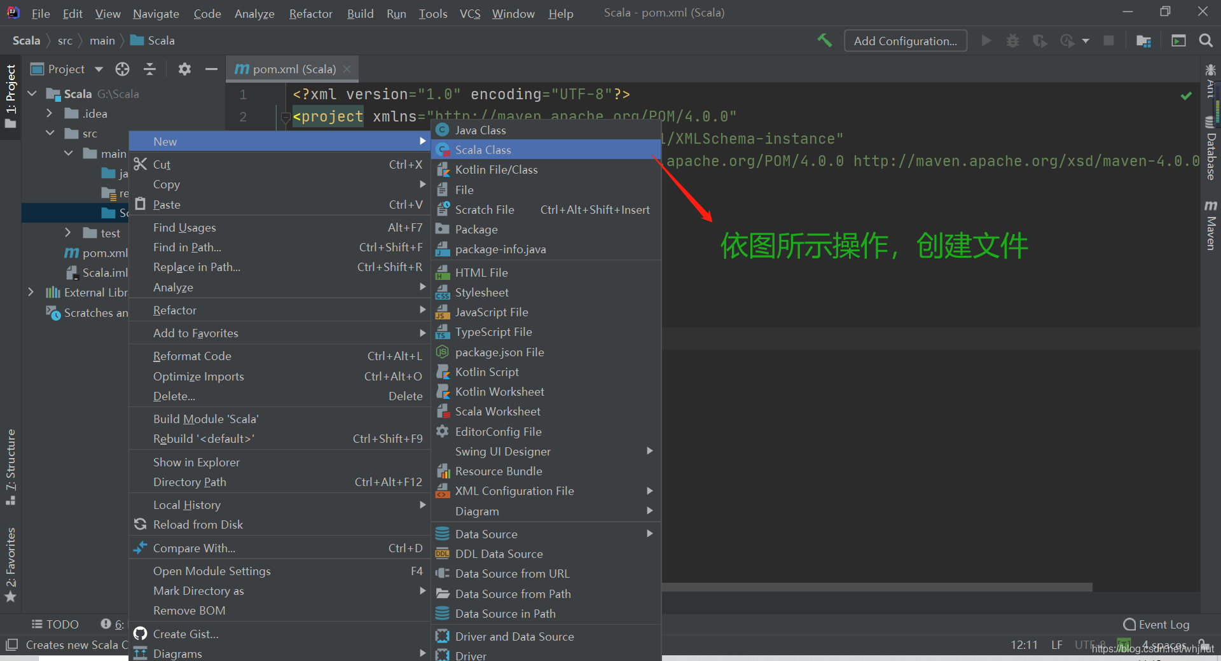Select Java Class in New submenu
This screenshot has height=661, width=1221.
coord(546,130)
